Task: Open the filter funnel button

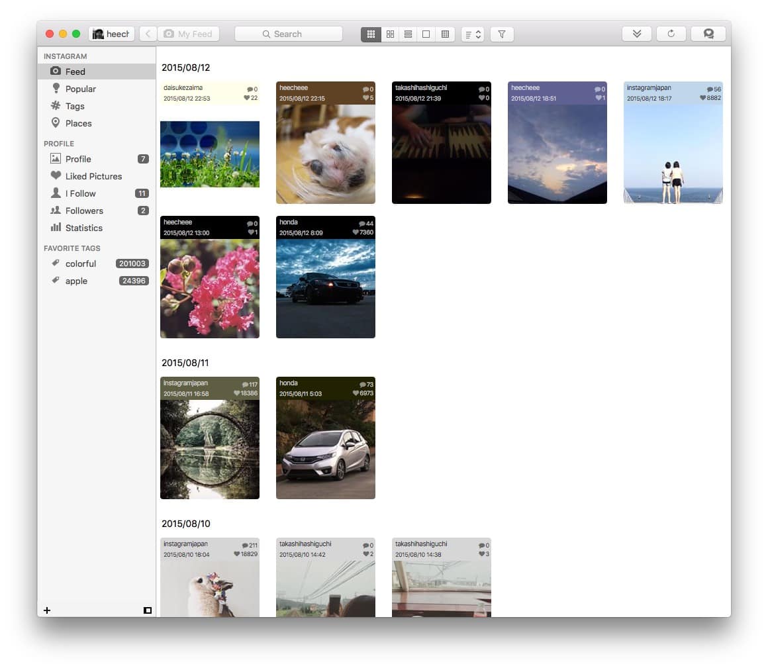Action: (x=502, y=34)
